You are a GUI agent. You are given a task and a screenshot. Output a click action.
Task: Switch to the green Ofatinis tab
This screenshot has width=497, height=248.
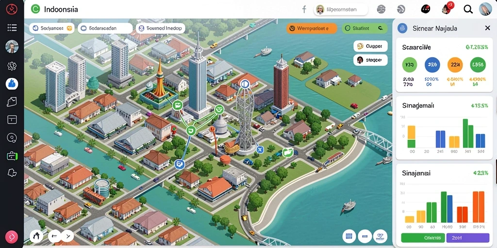(x=423, y=237)
